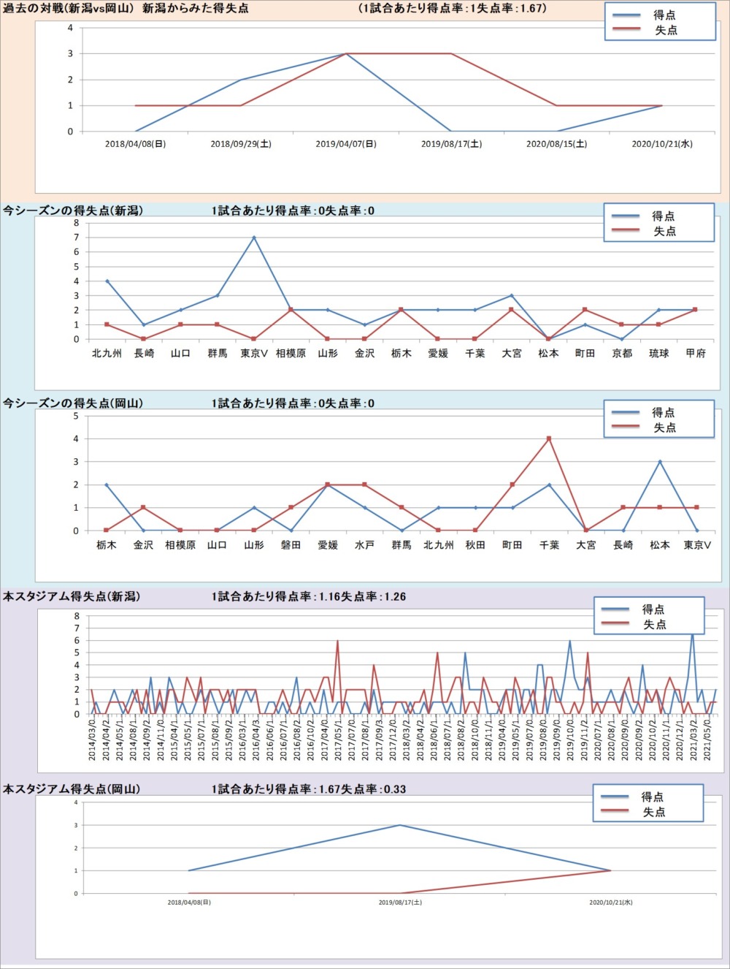Screen dimensions: 730x969
Task: Click the 2019/04/07(日) axis label in 過去の対戦 chart
Action: [346, 144]
